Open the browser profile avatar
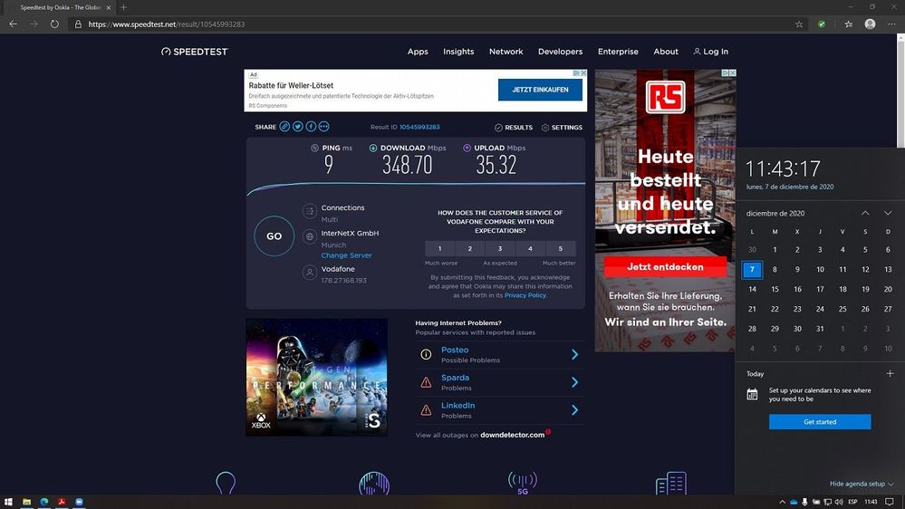Screen dimensions: 905x509 [870, 24]
